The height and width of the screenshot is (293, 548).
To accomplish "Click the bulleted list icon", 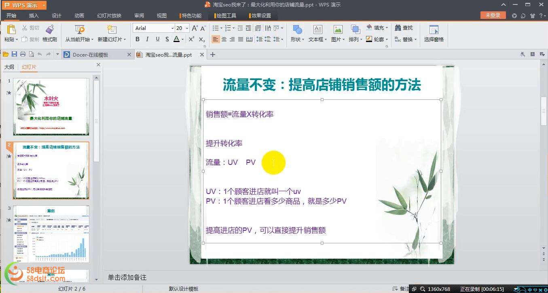I will (216, 28).
